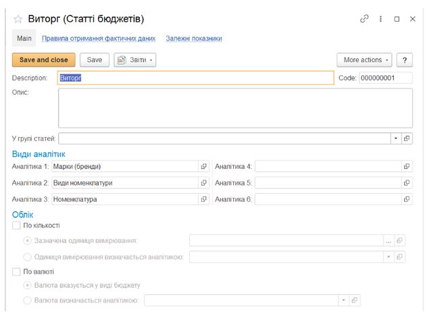Open the three-dot window options menu

click(381, 19)
